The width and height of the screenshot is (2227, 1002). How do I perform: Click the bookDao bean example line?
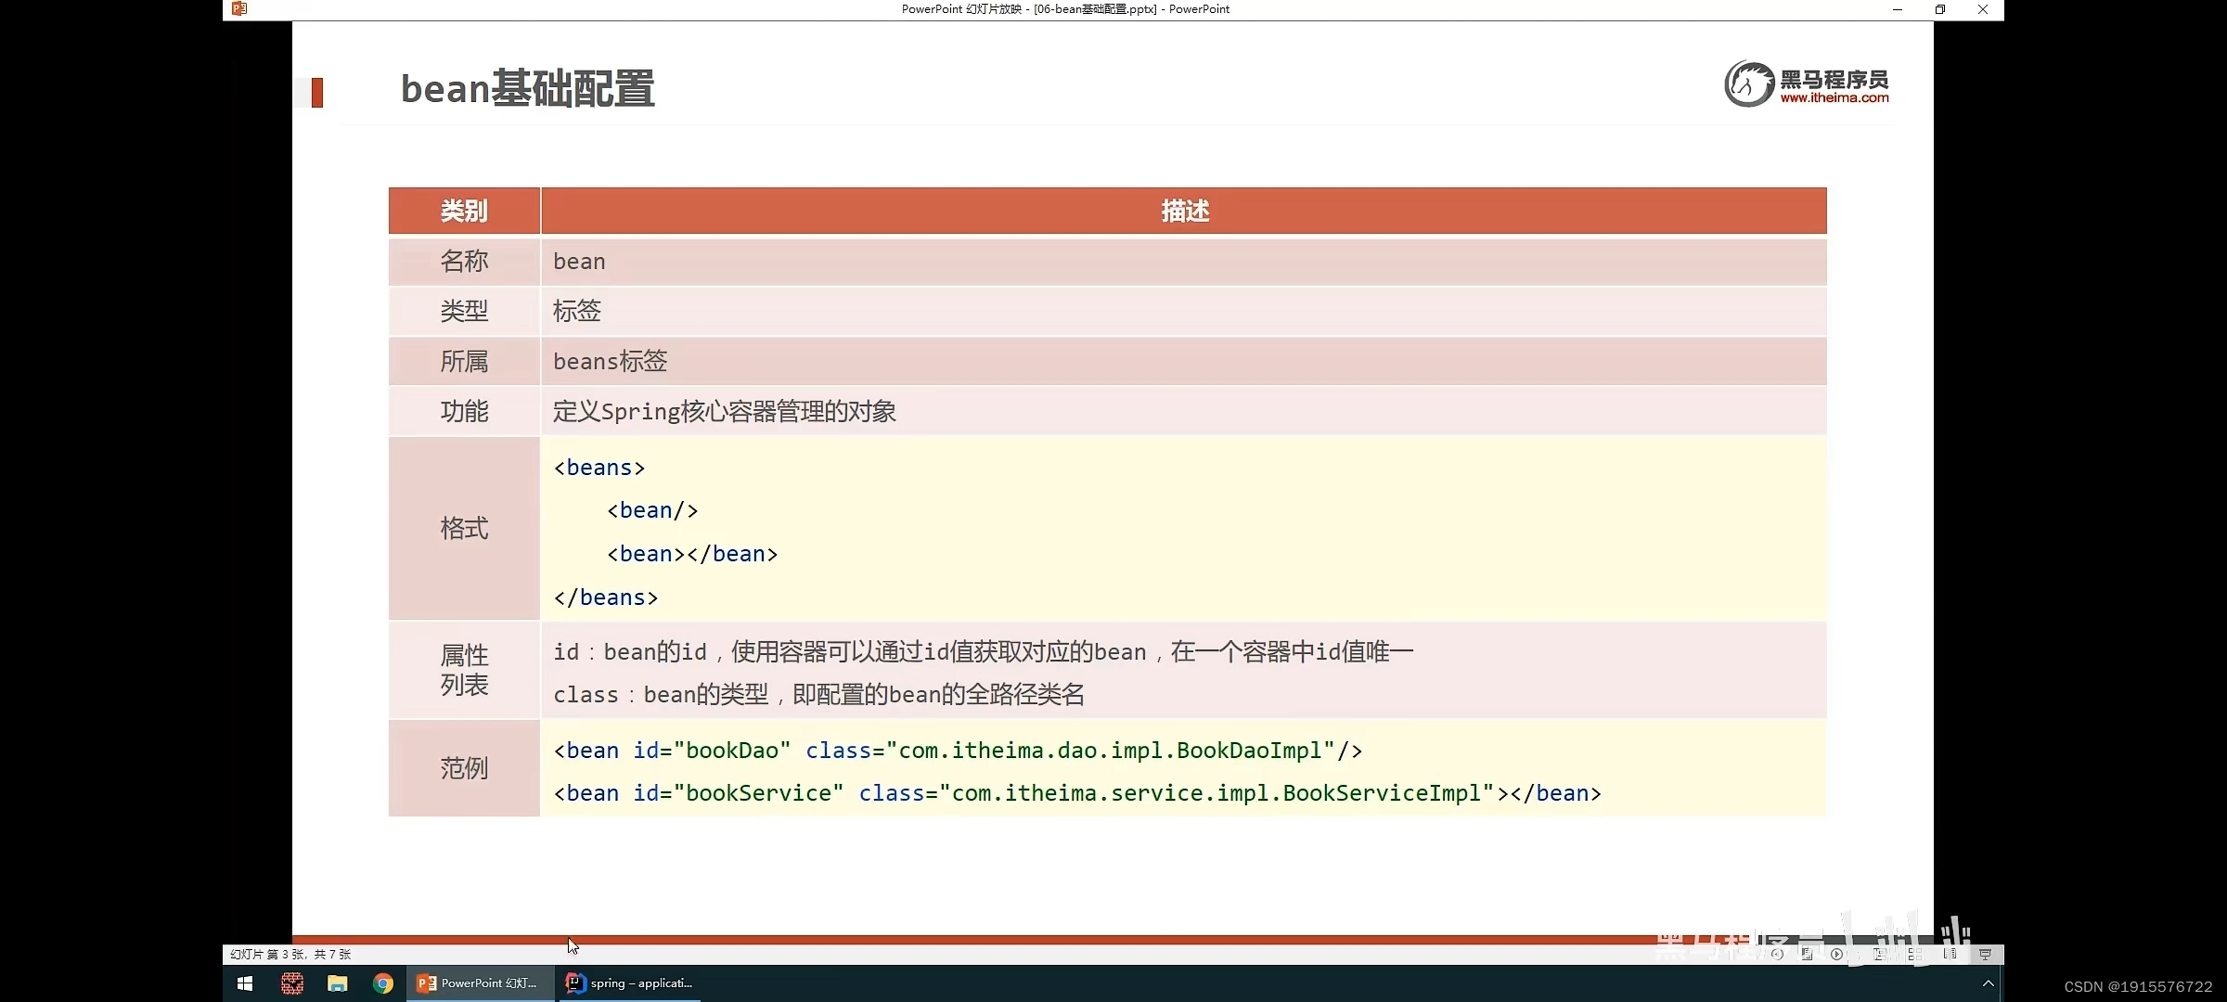tap(958, 751)
